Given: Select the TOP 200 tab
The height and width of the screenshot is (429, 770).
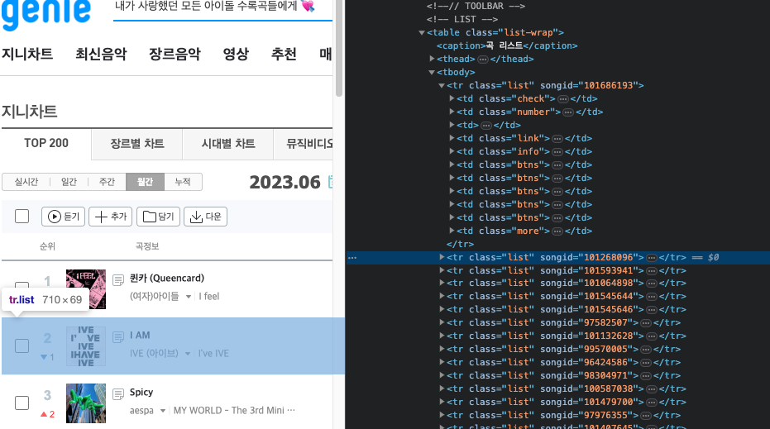Looking at the screenshot, I should (46, 144).
